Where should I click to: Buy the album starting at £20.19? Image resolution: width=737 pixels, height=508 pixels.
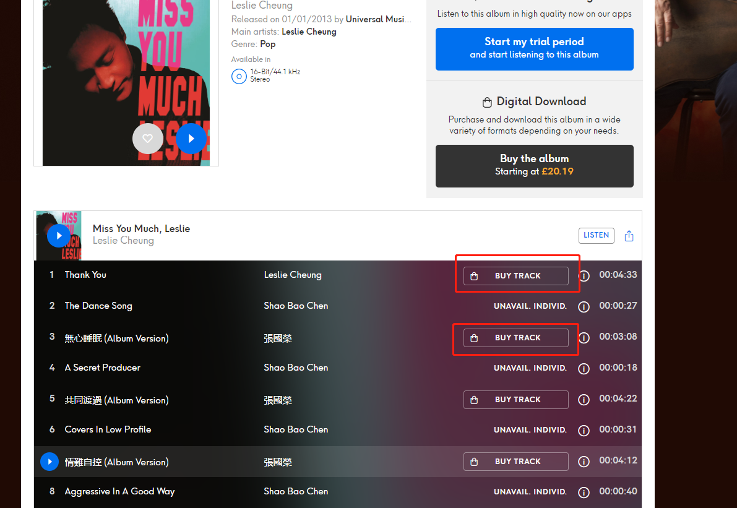tap(535, 166)
